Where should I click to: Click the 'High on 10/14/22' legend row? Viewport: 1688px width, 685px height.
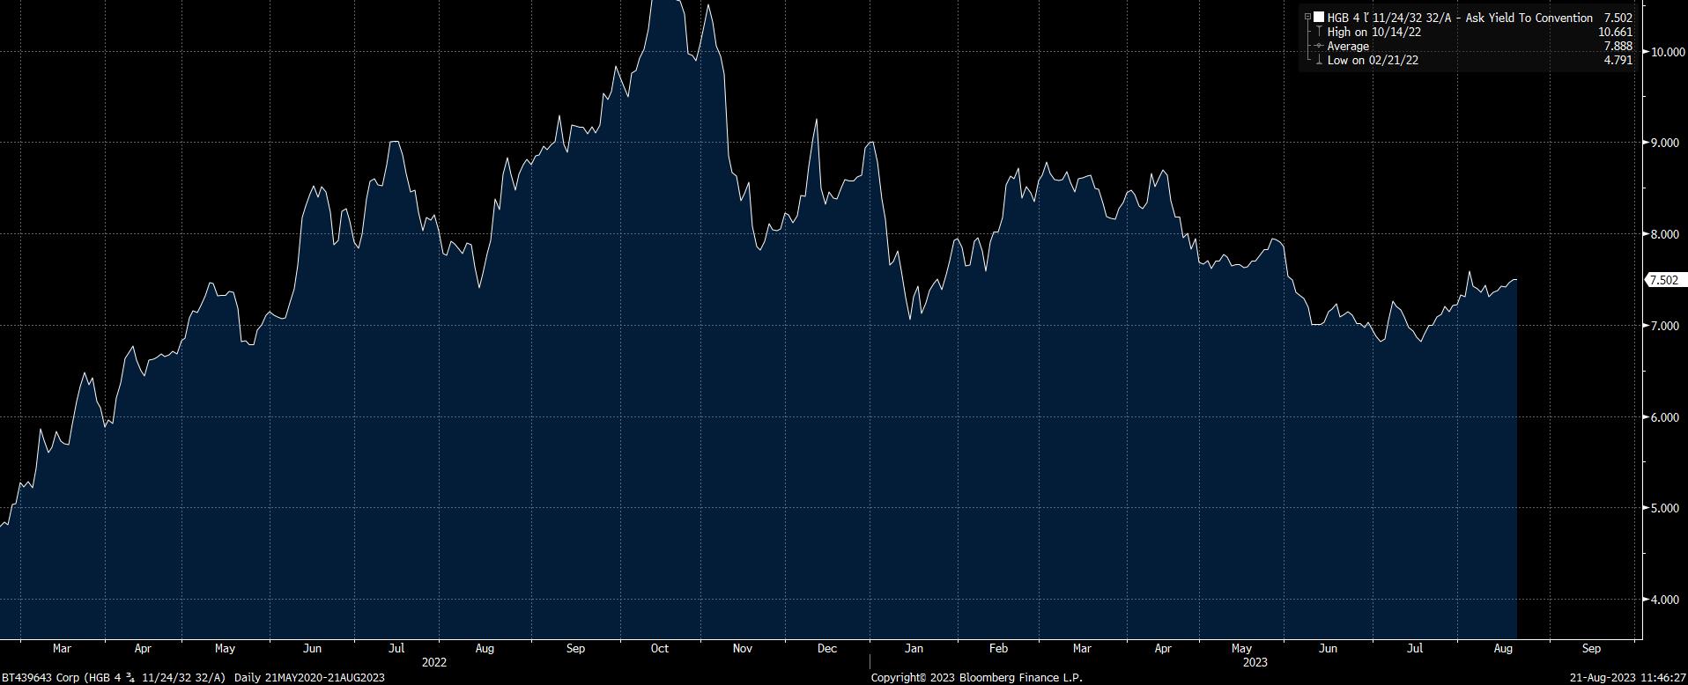1374,32
